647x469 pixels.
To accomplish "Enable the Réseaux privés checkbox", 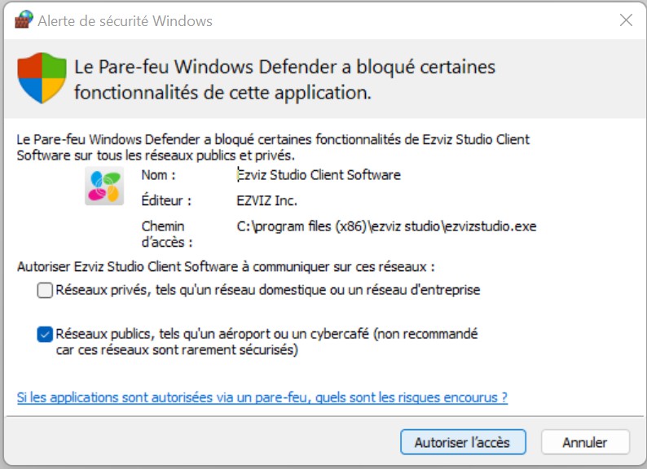I will 45,290.
